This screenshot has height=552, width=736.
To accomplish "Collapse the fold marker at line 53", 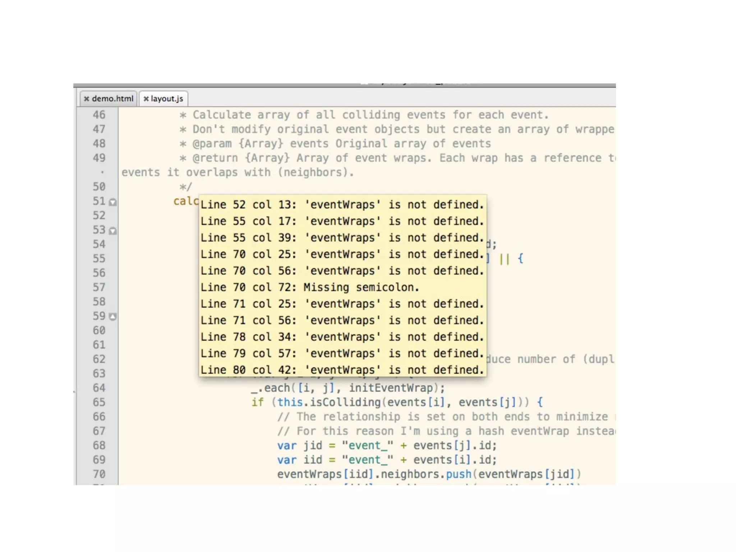I will click(113, 231).
